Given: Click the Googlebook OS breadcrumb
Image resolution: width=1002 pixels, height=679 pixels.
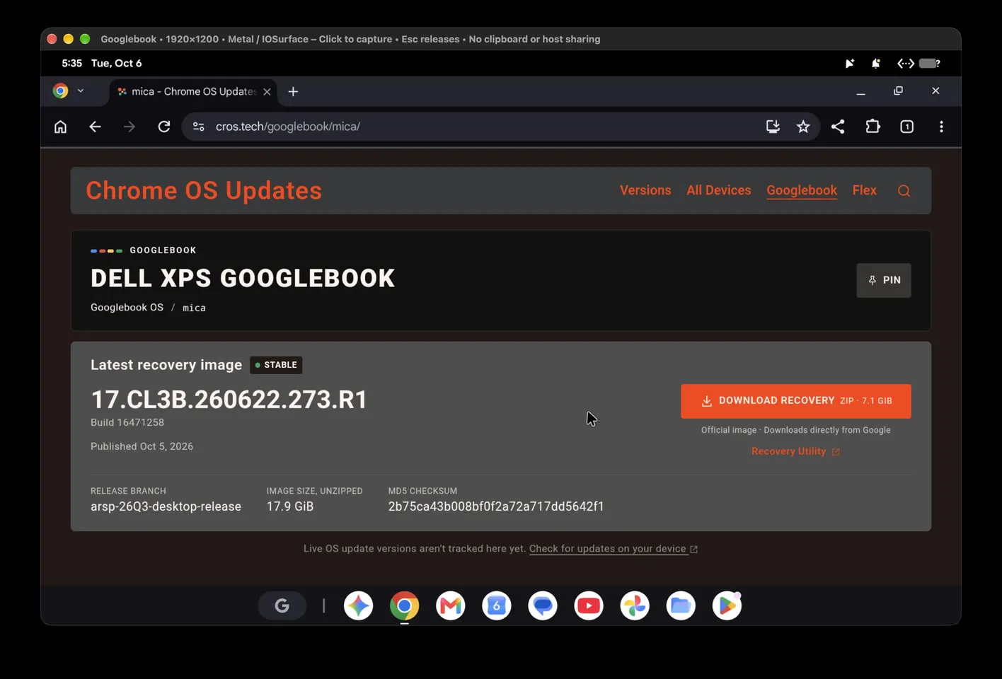Looking at the screenshot, I should click(127, 308).
